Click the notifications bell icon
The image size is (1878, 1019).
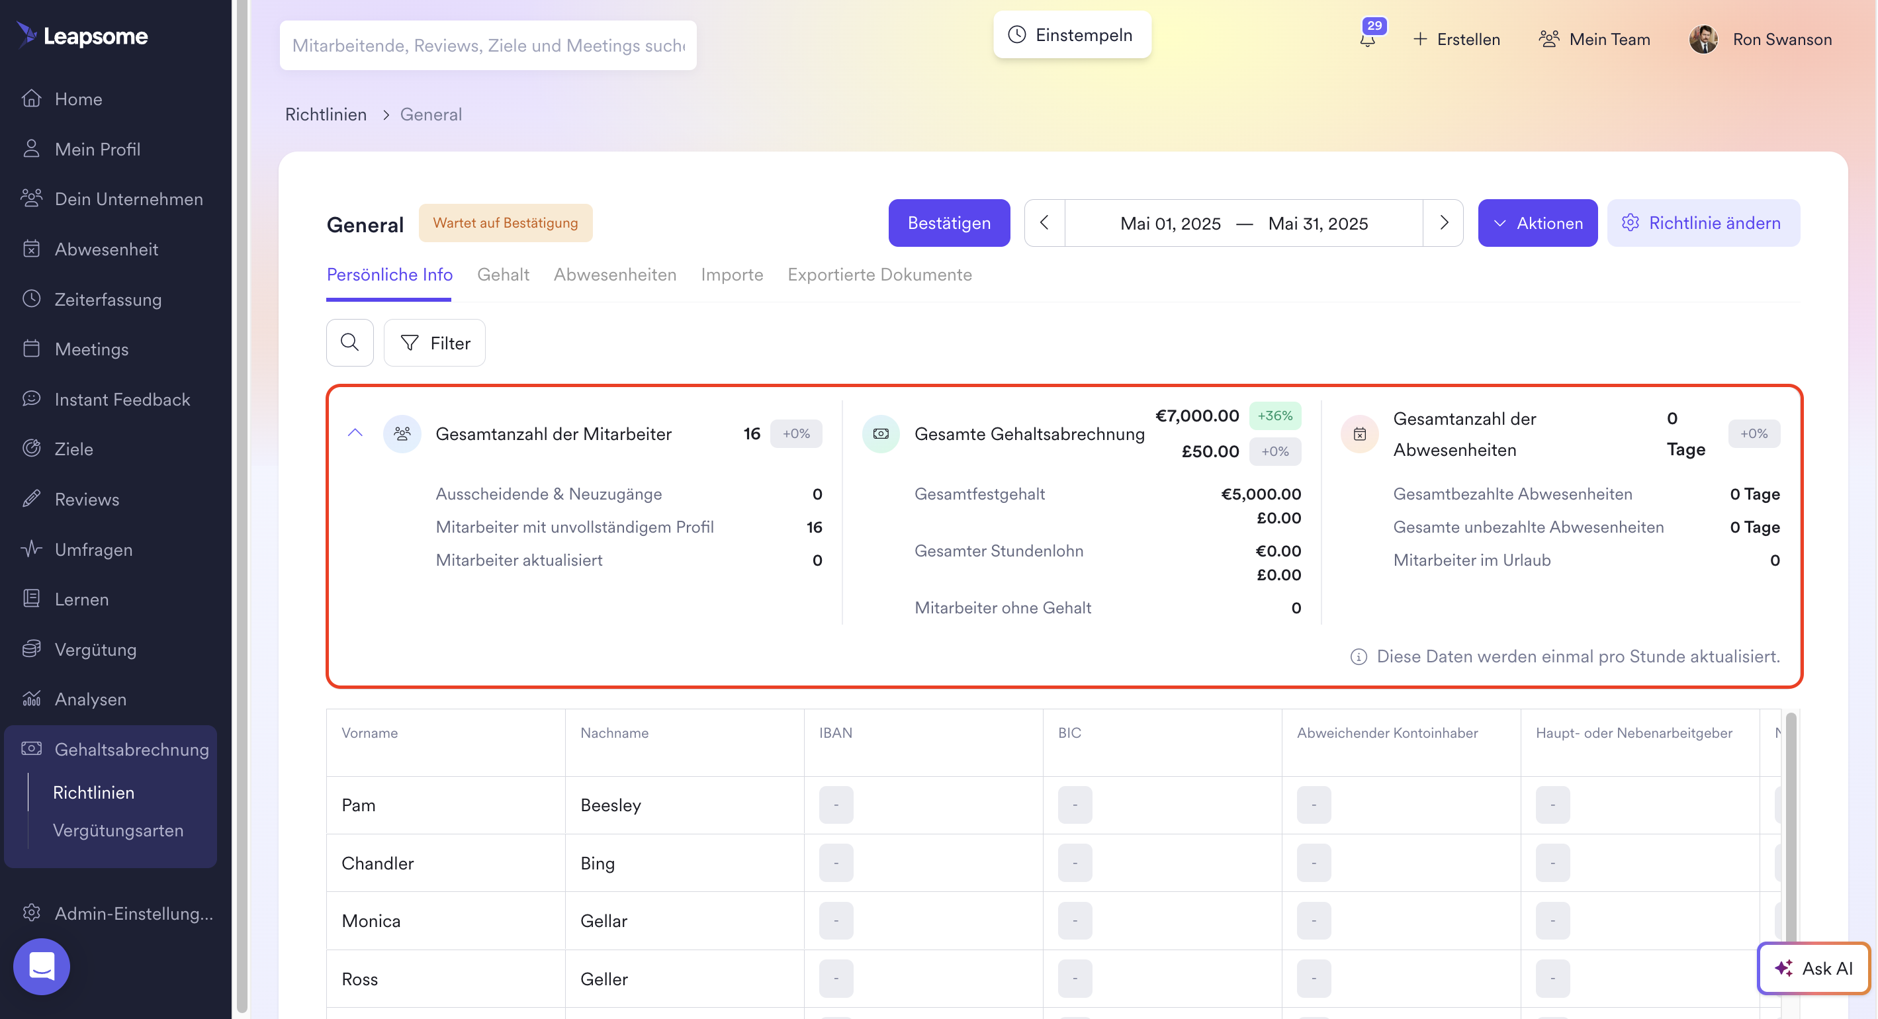pos(1368,39)
